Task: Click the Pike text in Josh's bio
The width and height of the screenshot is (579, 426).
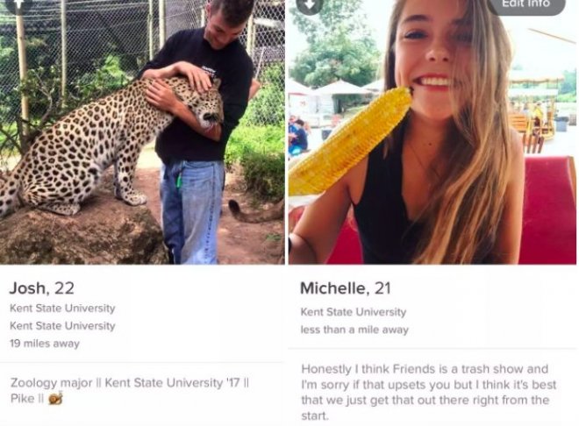Action: (22, 398)
